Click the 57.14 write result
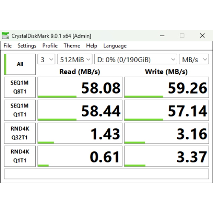Screen dimensions: 213x213 point(167,110)
